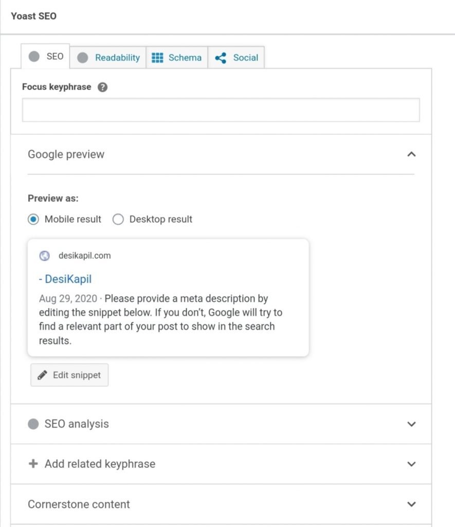Open the Schema tab

185,58
